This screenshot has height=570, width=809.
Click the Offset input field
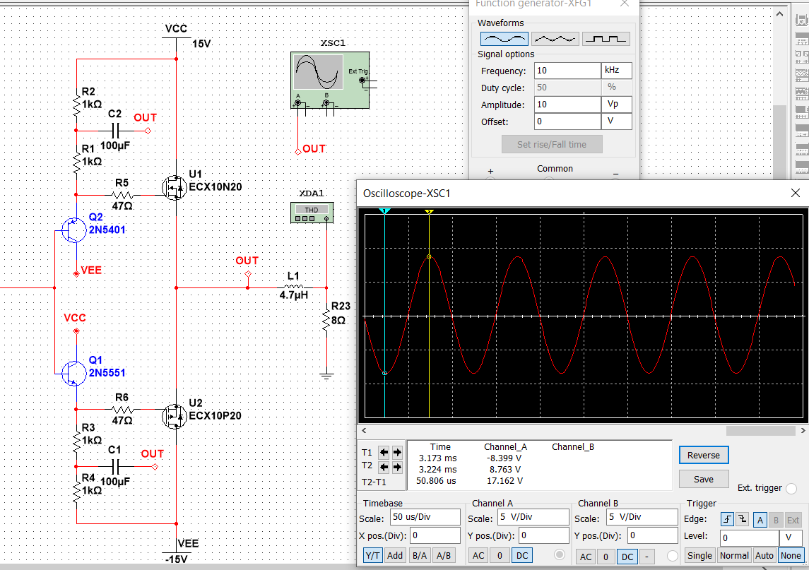567,121
